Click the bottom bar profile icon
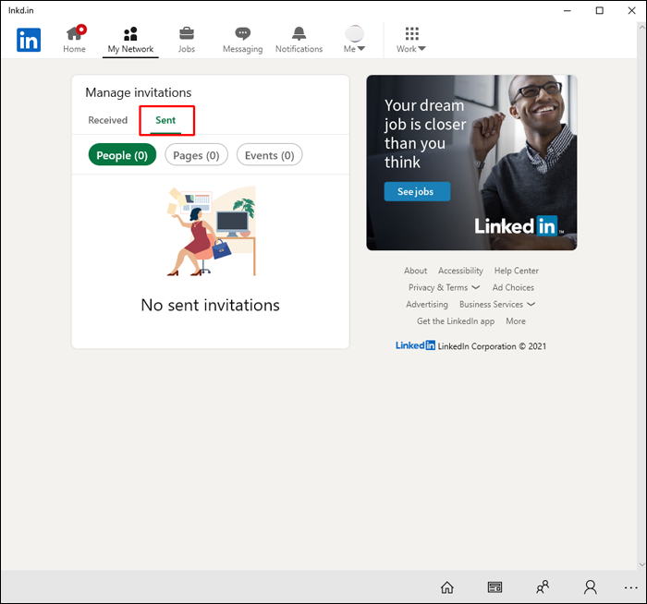The height and width of the screenshot is (604, 647). click(590, 586)
